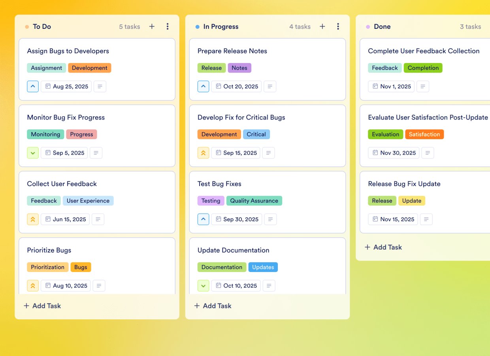The height and width of the screenshot is (356, 490).
Task: Click the description icon on Update Documentation
Action: 269,285
